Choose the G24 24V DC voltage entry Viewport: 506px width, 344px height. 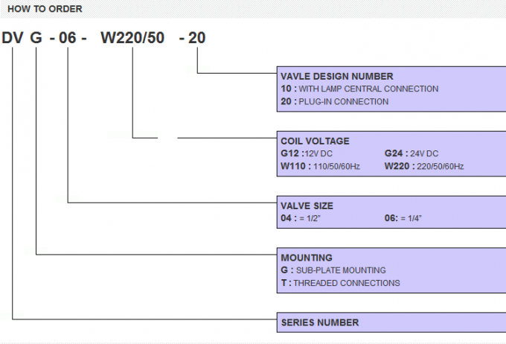click(x=410, y=153)
